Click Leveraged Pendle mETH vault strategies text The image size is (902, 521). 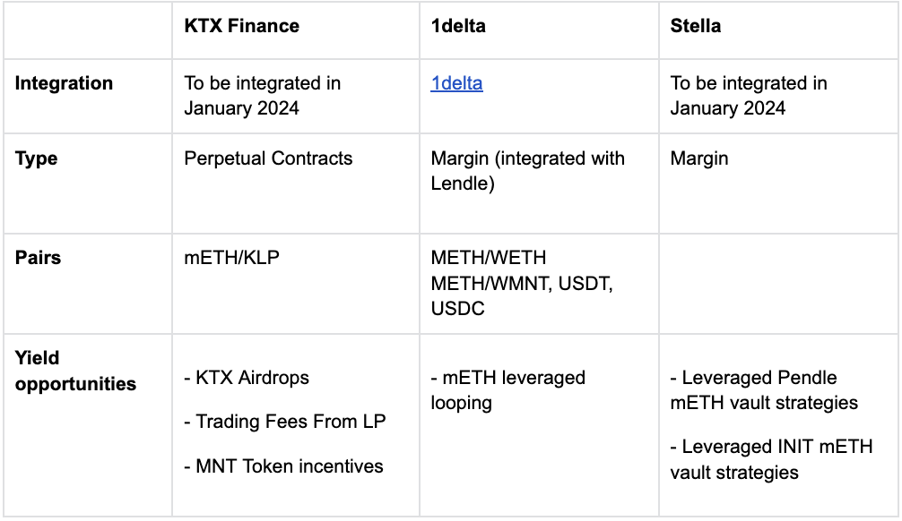(x=764, y=390)
